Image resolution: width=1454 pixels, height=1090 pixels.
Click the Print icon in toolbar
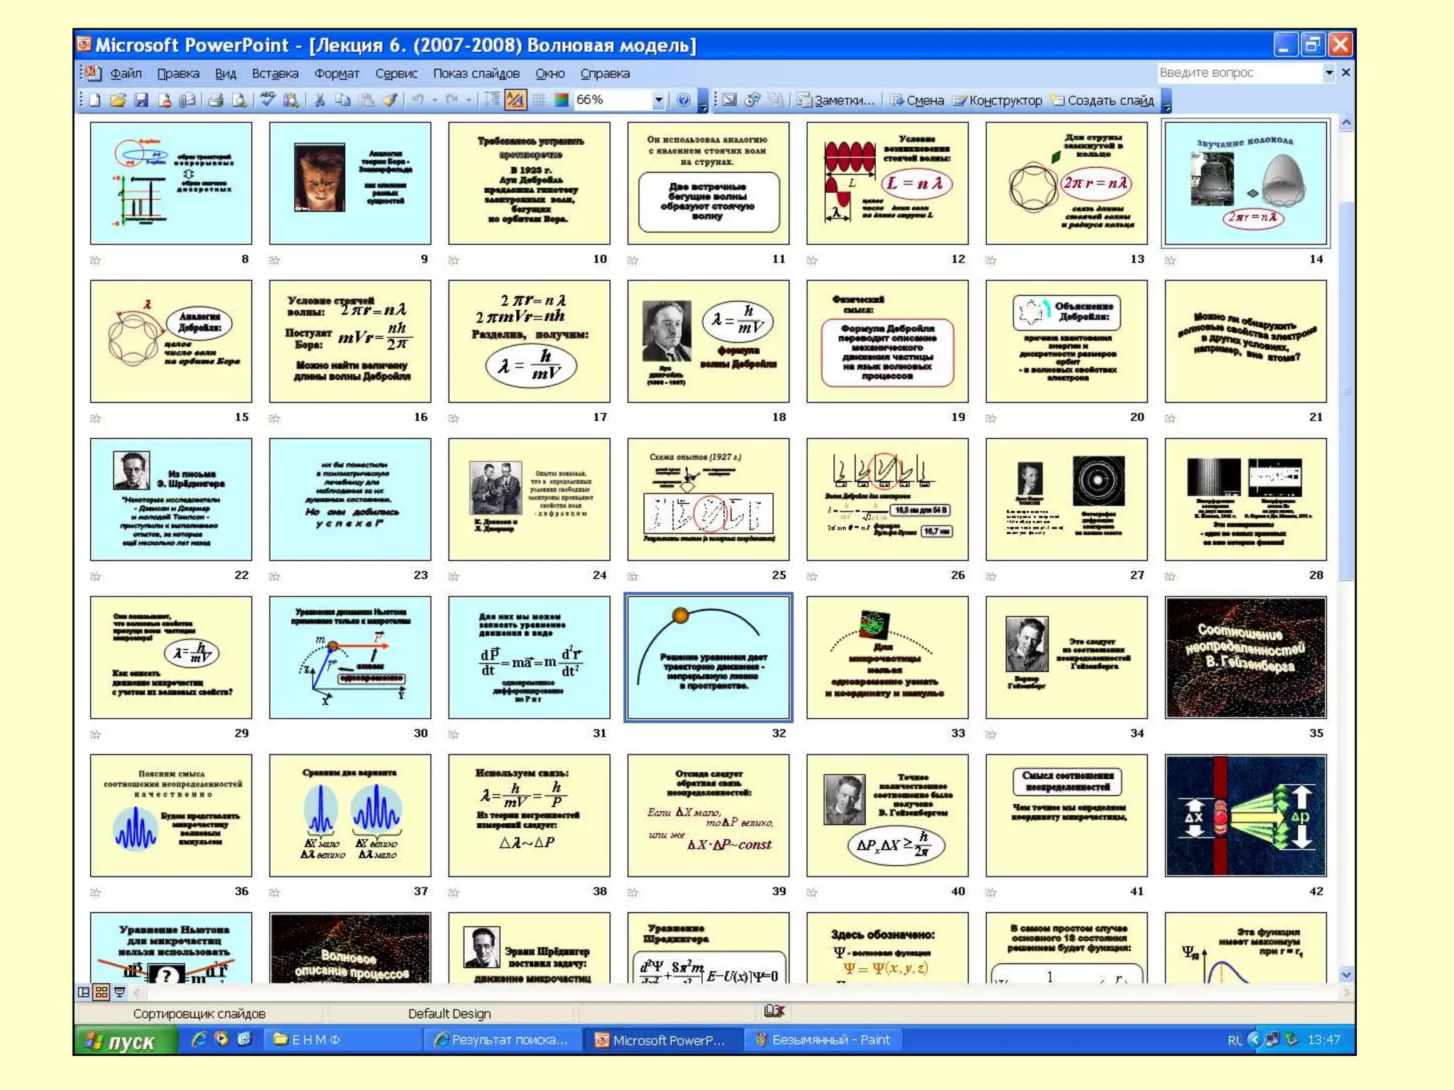click(216, 101)
